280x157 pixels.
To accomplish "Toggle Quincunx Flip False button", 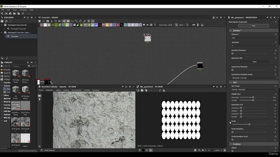I will click(255, 62).
